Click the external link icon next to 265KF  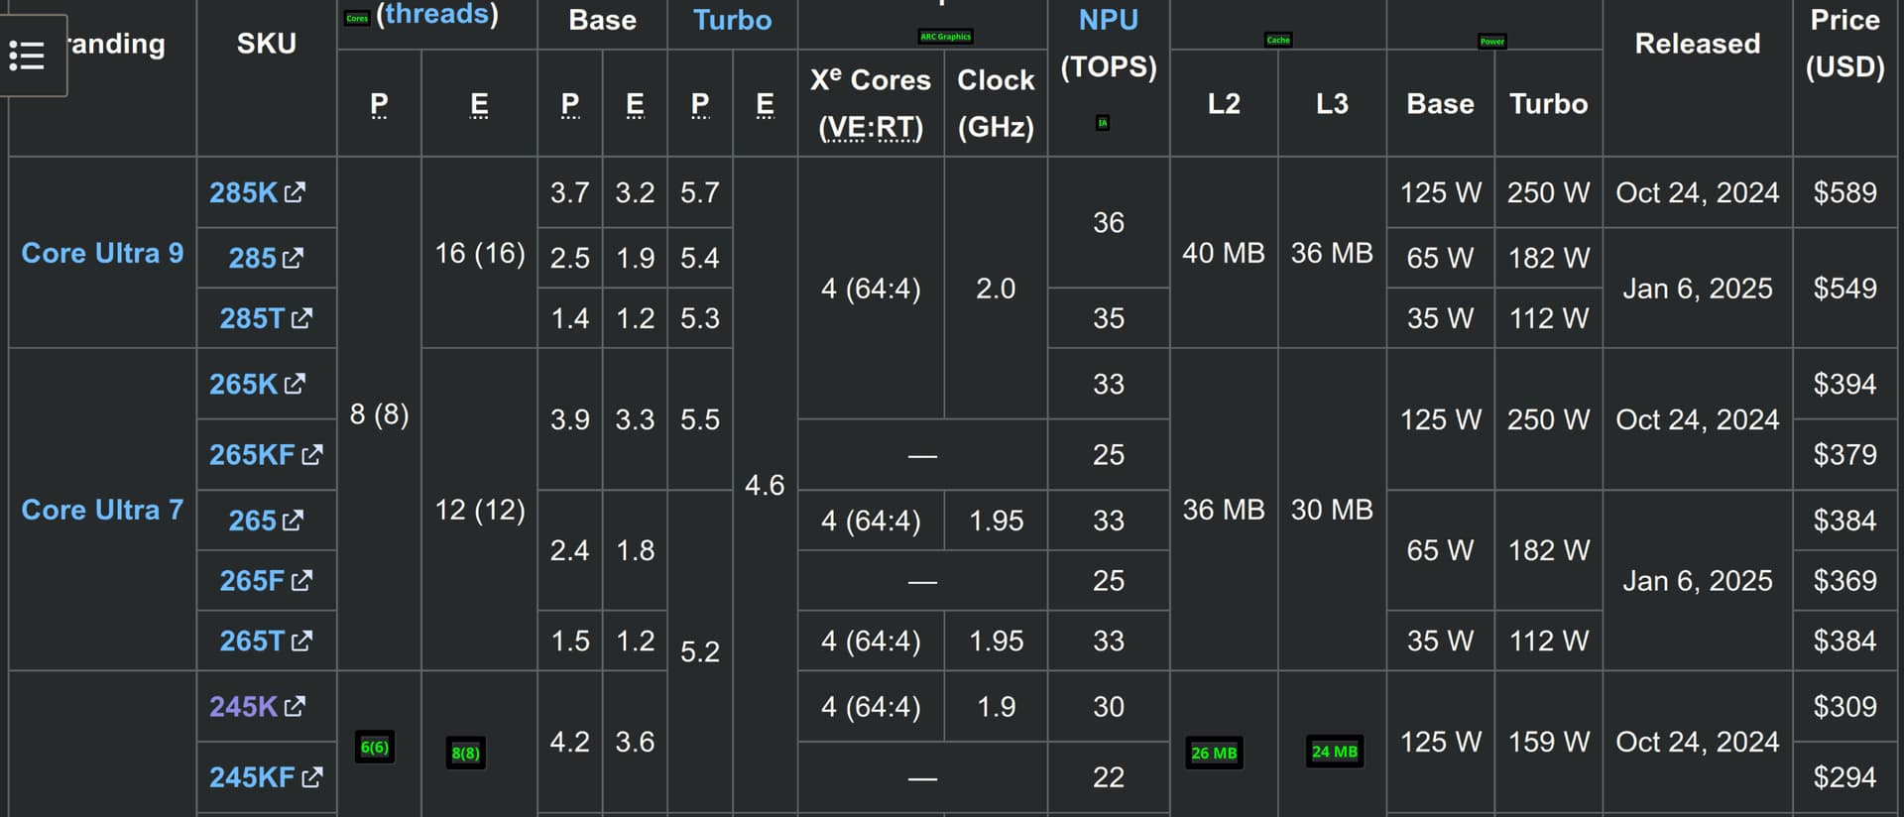[312, 454]
